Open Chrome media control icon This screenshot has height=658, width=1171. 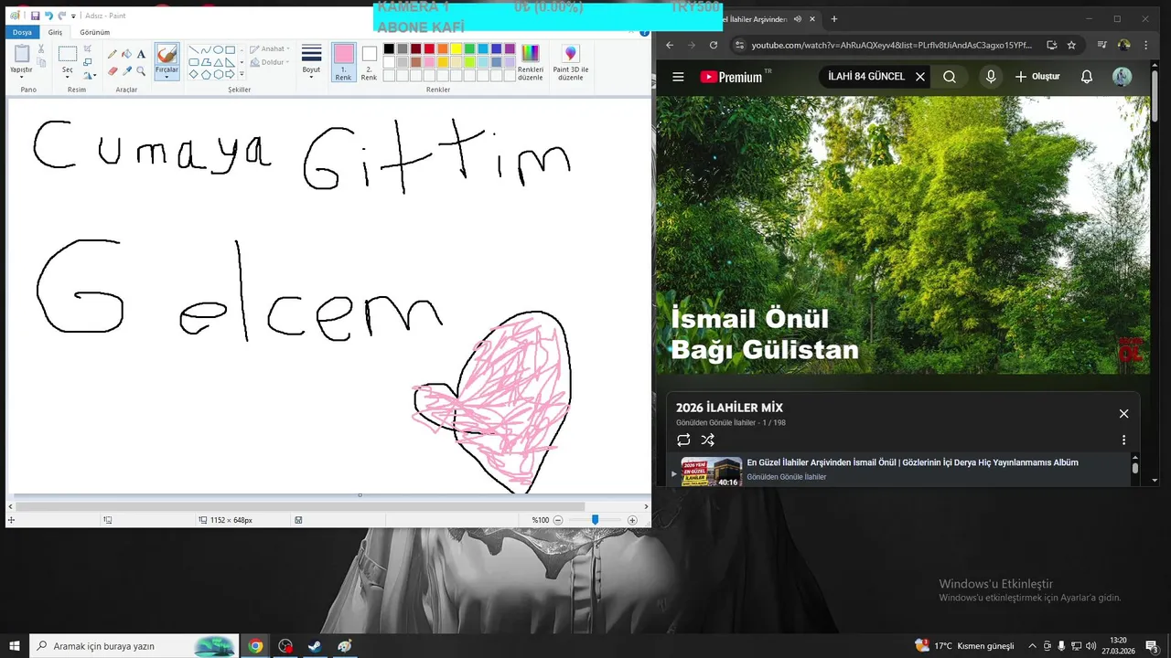click(x=1101, y=45)
